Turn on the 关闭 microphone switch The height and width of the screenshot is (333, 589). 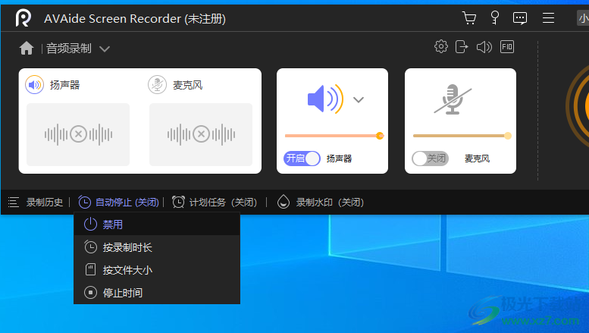click(x=430, y=159)
